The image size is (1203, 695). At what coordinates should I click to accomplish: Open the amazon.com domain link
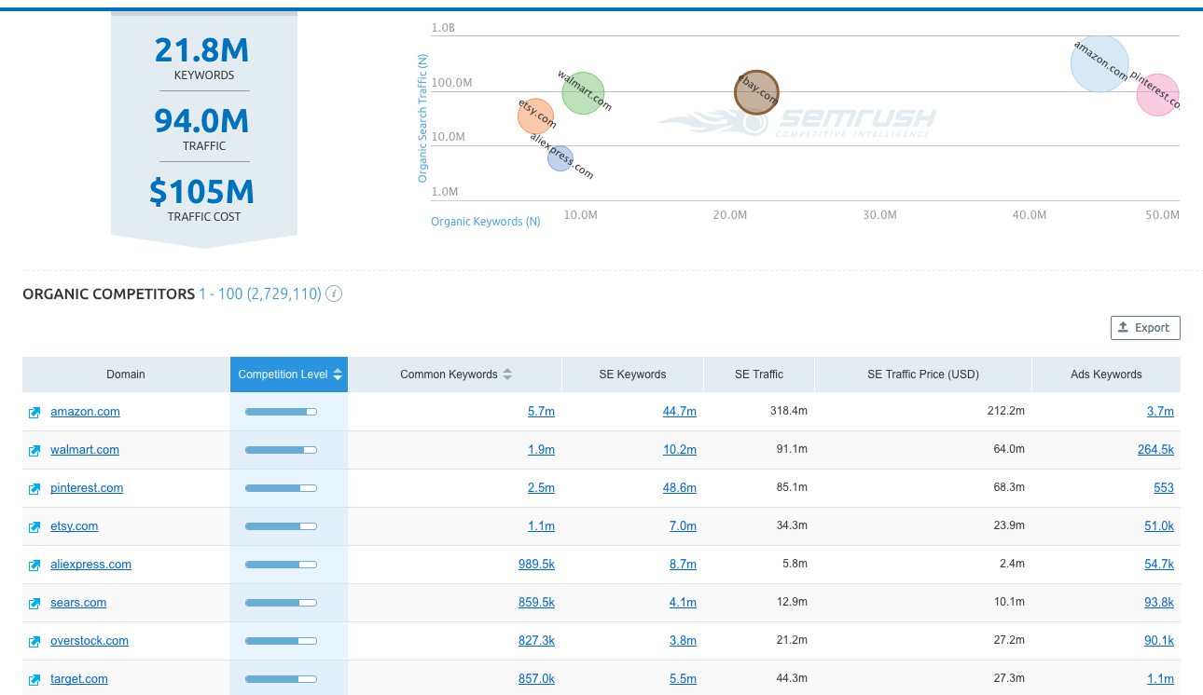tap(85, 412)
